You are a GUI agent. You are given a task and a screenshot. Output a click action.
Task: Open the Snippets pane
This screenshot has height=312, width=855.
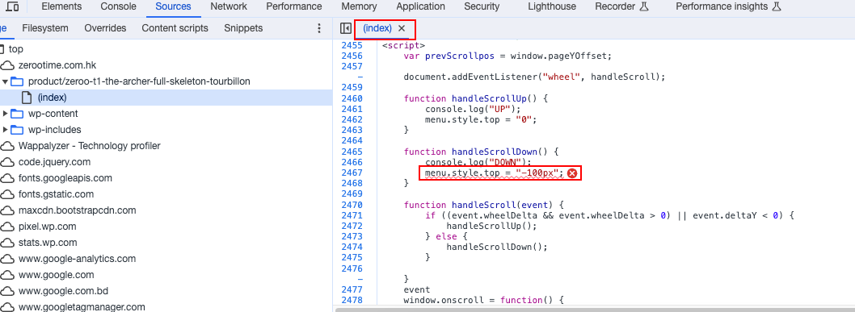click(x=243, y=28)
